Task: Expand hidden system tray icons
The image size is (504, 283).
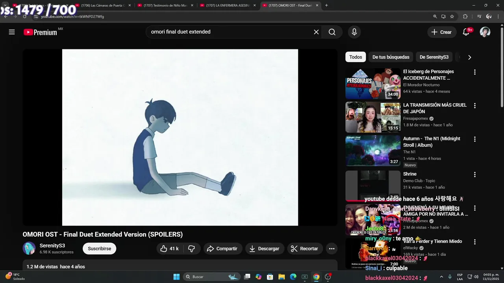Action: 441,277
